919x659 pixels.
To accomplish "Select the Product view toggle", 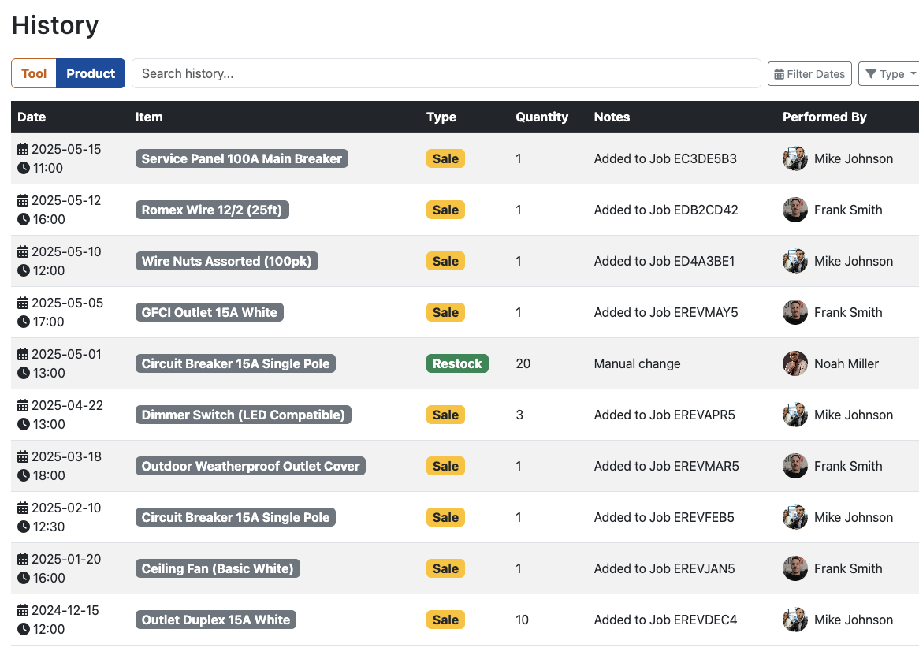I will (x=91, y=73).
